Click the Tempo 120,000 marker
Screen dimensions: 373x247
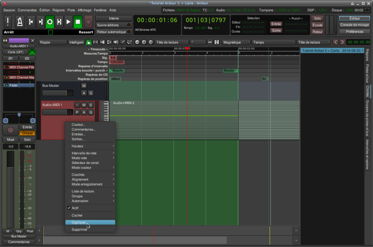[x=117, y=62]
